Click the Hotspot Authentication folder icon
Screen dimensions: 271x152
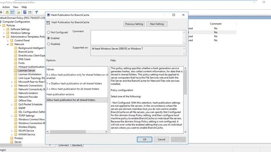(16, 67)
